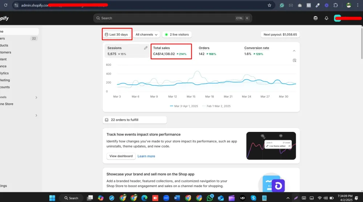Open the Grammarly extension icon

click(x=282, y=5)
